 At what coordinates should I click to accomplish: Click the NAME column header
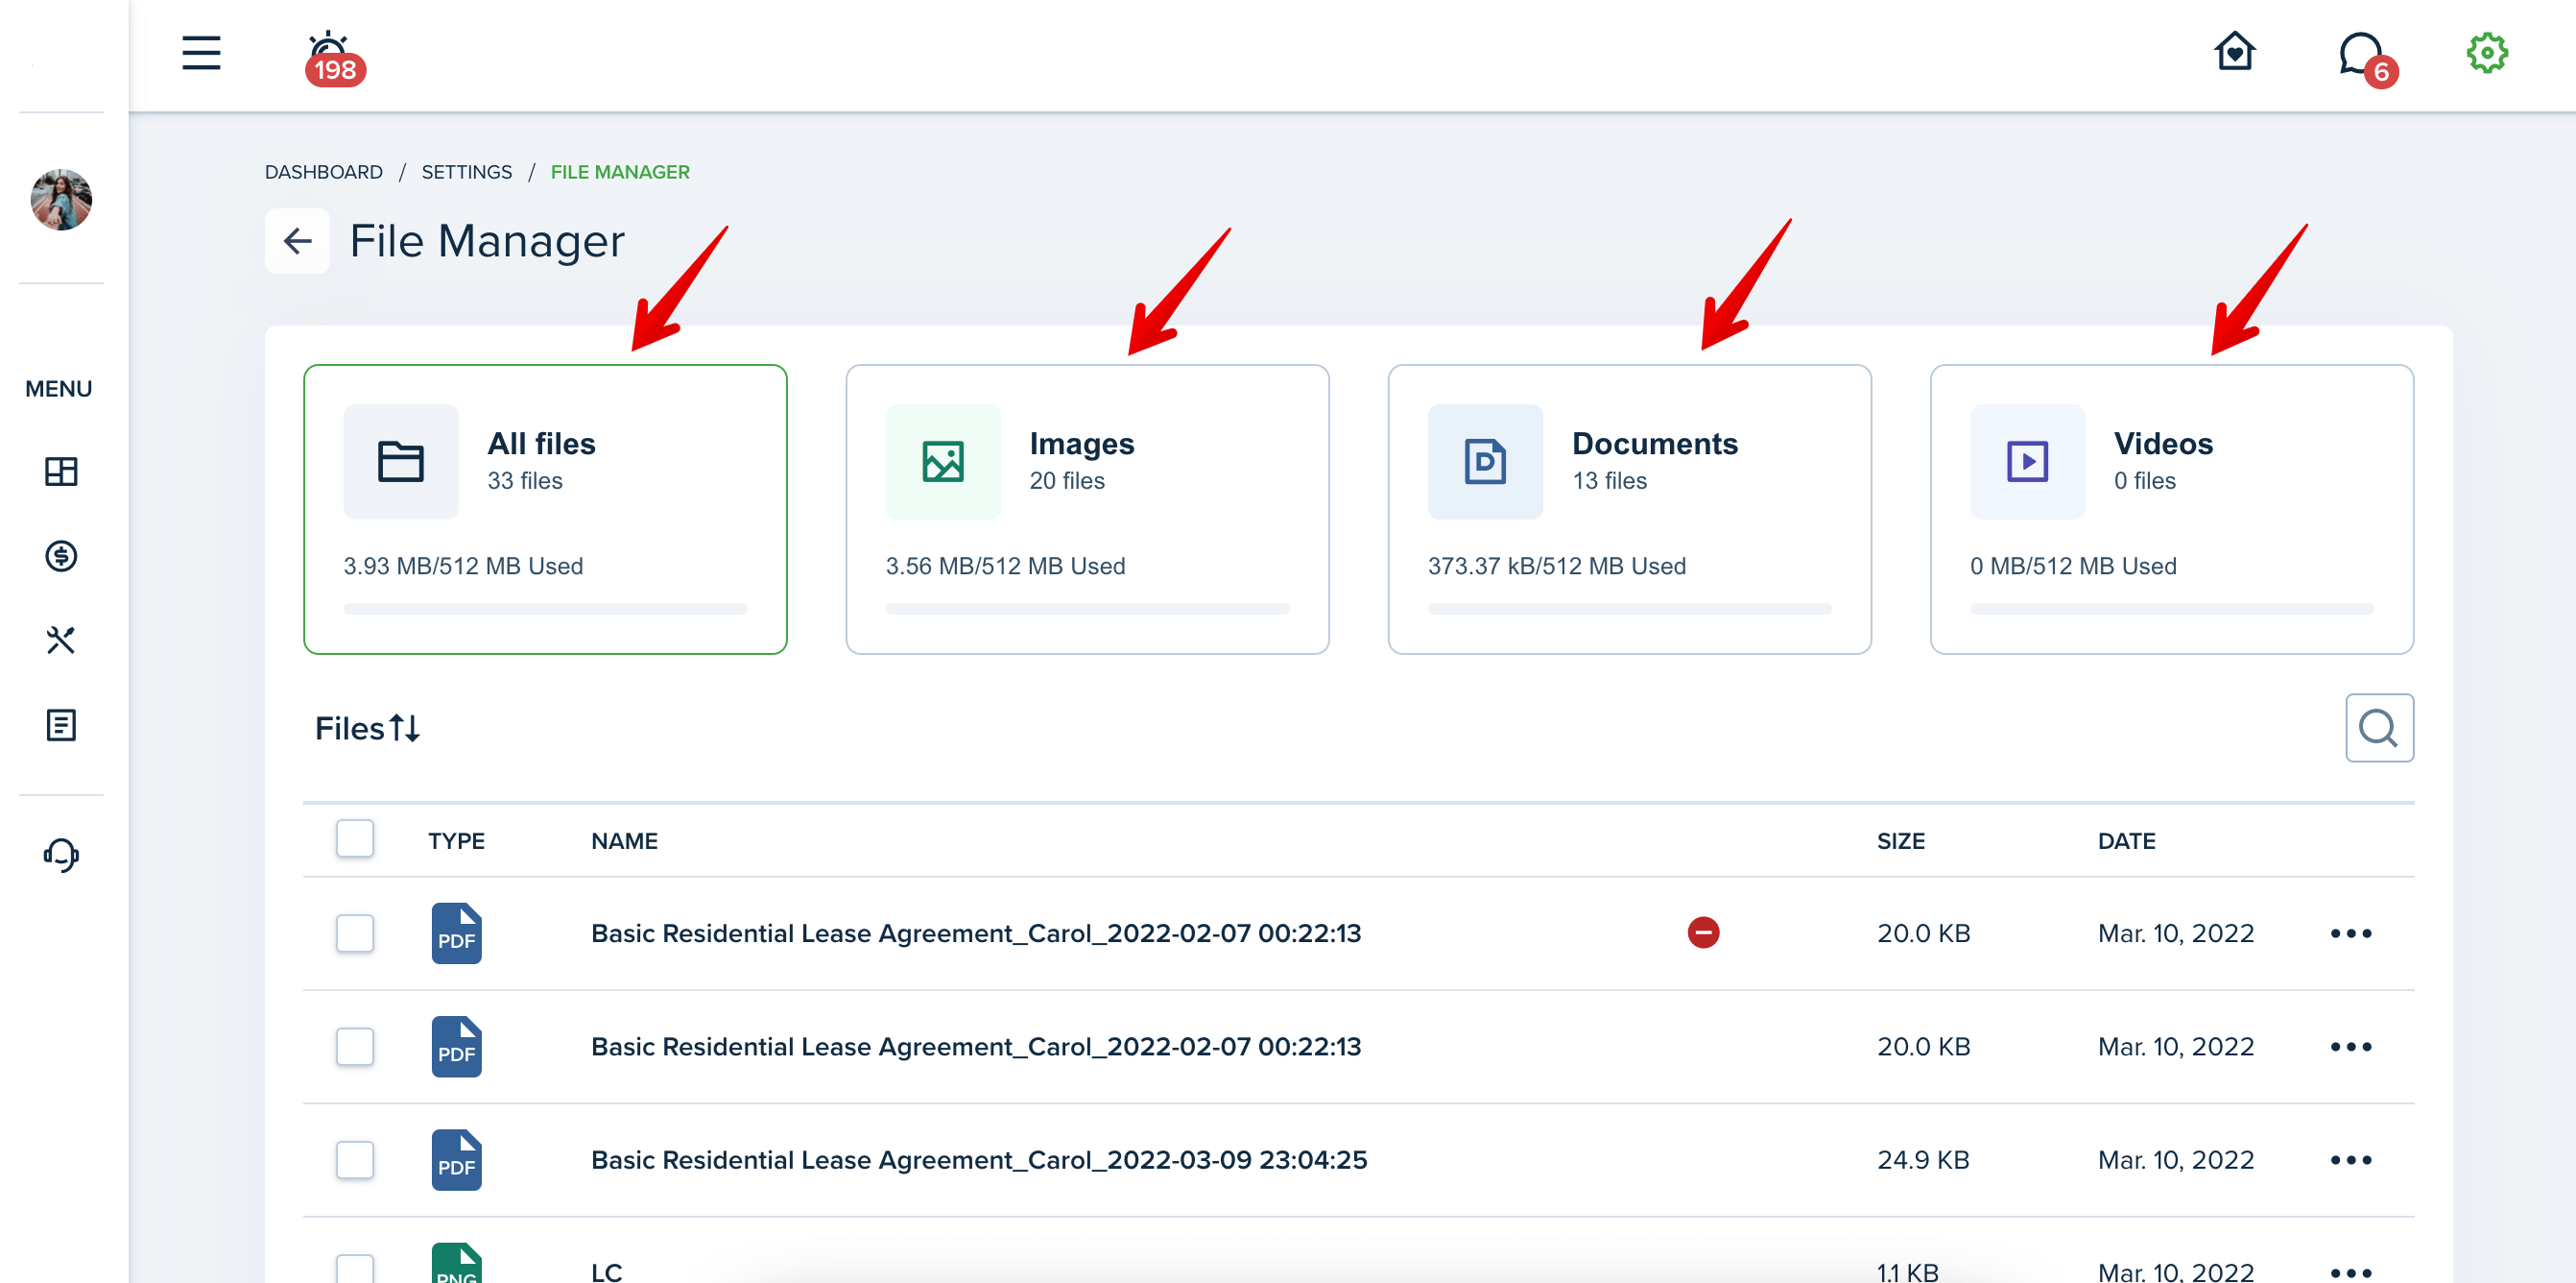coord(624,840)
